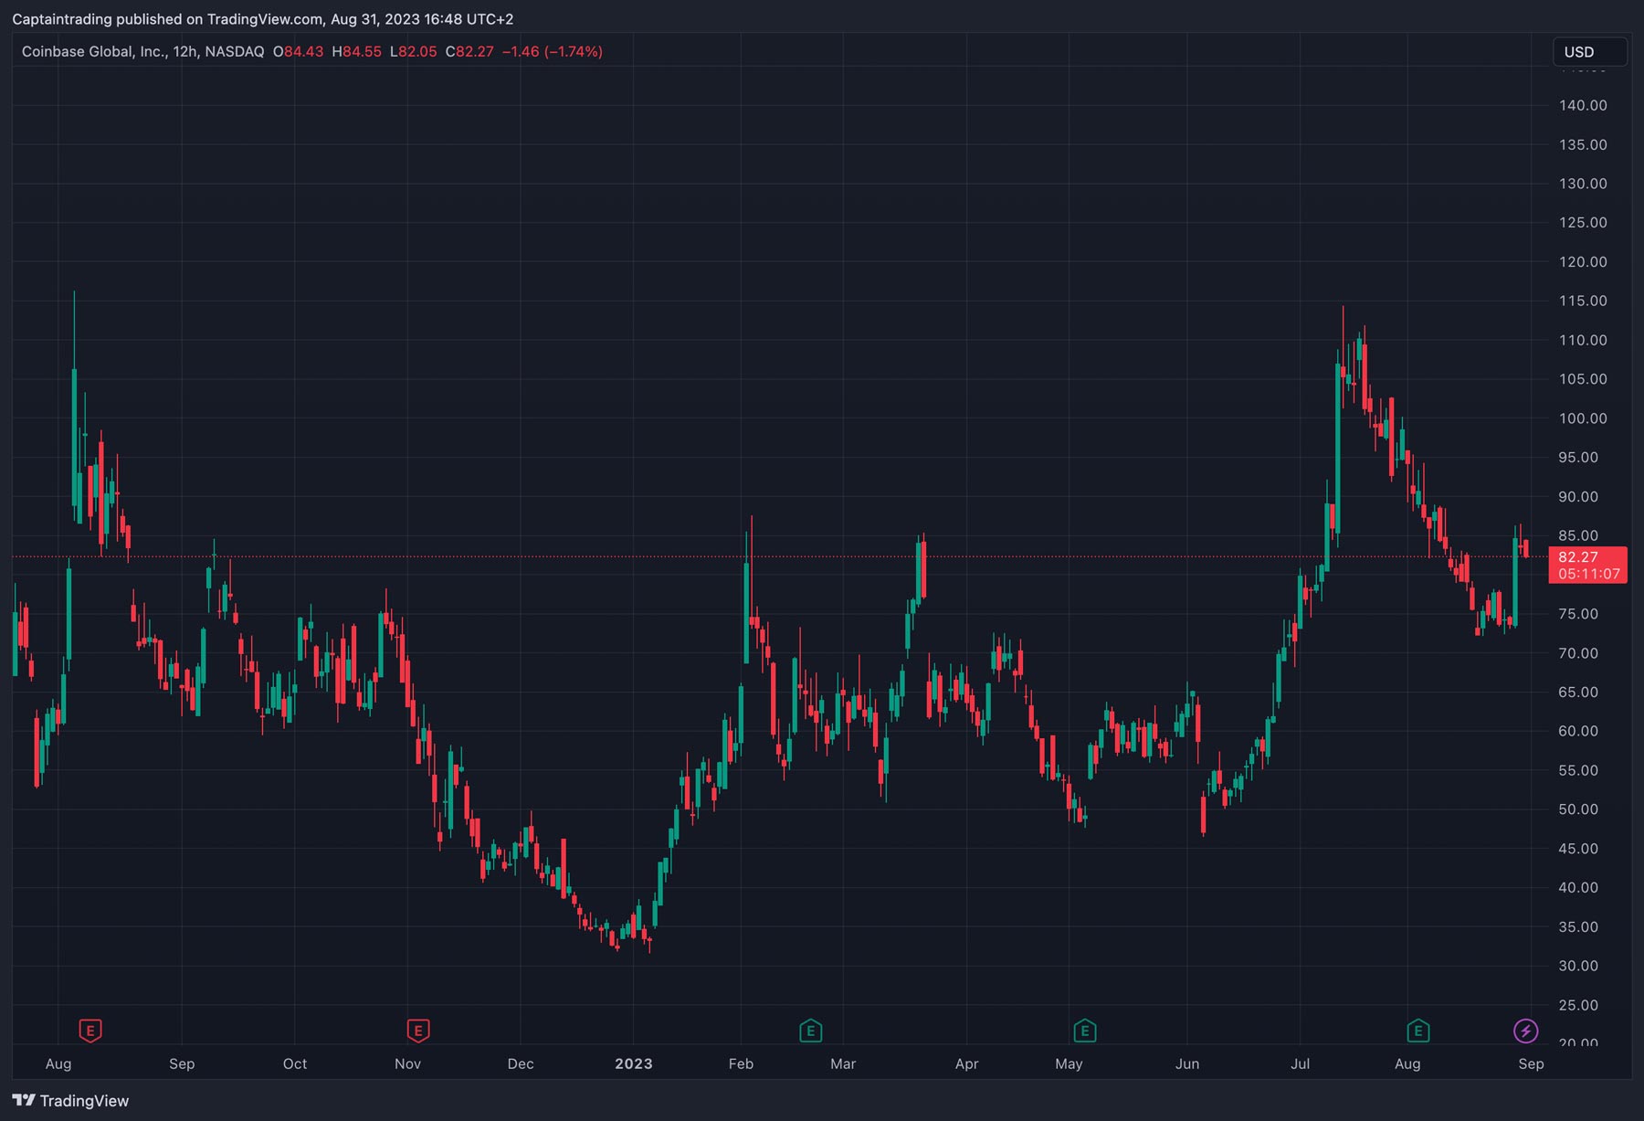Click the Feb label on time axis
This screenshot has width=1644, height=1121.
point(741,1063)
